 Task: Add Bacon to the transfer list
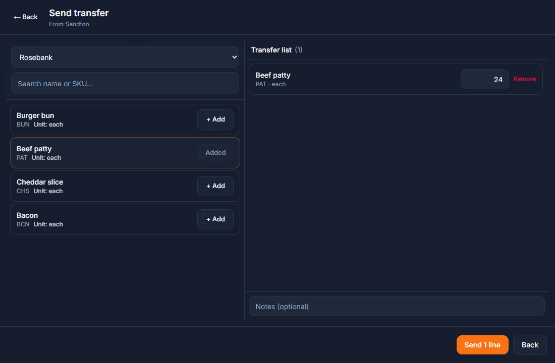click(215, 219)
